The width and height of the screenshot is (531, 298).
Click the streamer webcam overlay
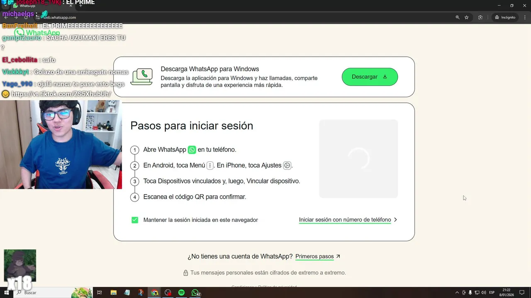(61, 144)
